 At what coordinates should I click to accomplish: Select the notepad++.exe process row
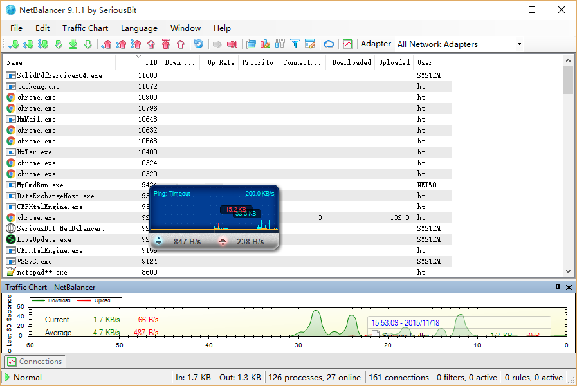[42, 273]
